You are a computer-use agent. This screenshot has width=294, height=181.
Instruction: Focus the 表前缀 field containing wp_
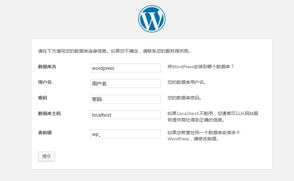coord(126,134)
